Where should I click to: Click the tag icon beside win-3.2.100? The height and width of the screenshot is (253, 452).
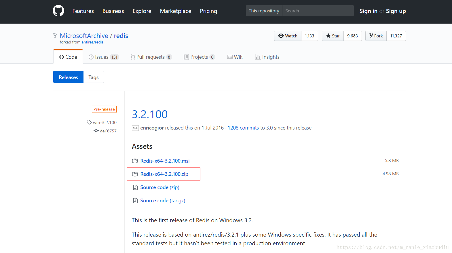pos(89,122)
